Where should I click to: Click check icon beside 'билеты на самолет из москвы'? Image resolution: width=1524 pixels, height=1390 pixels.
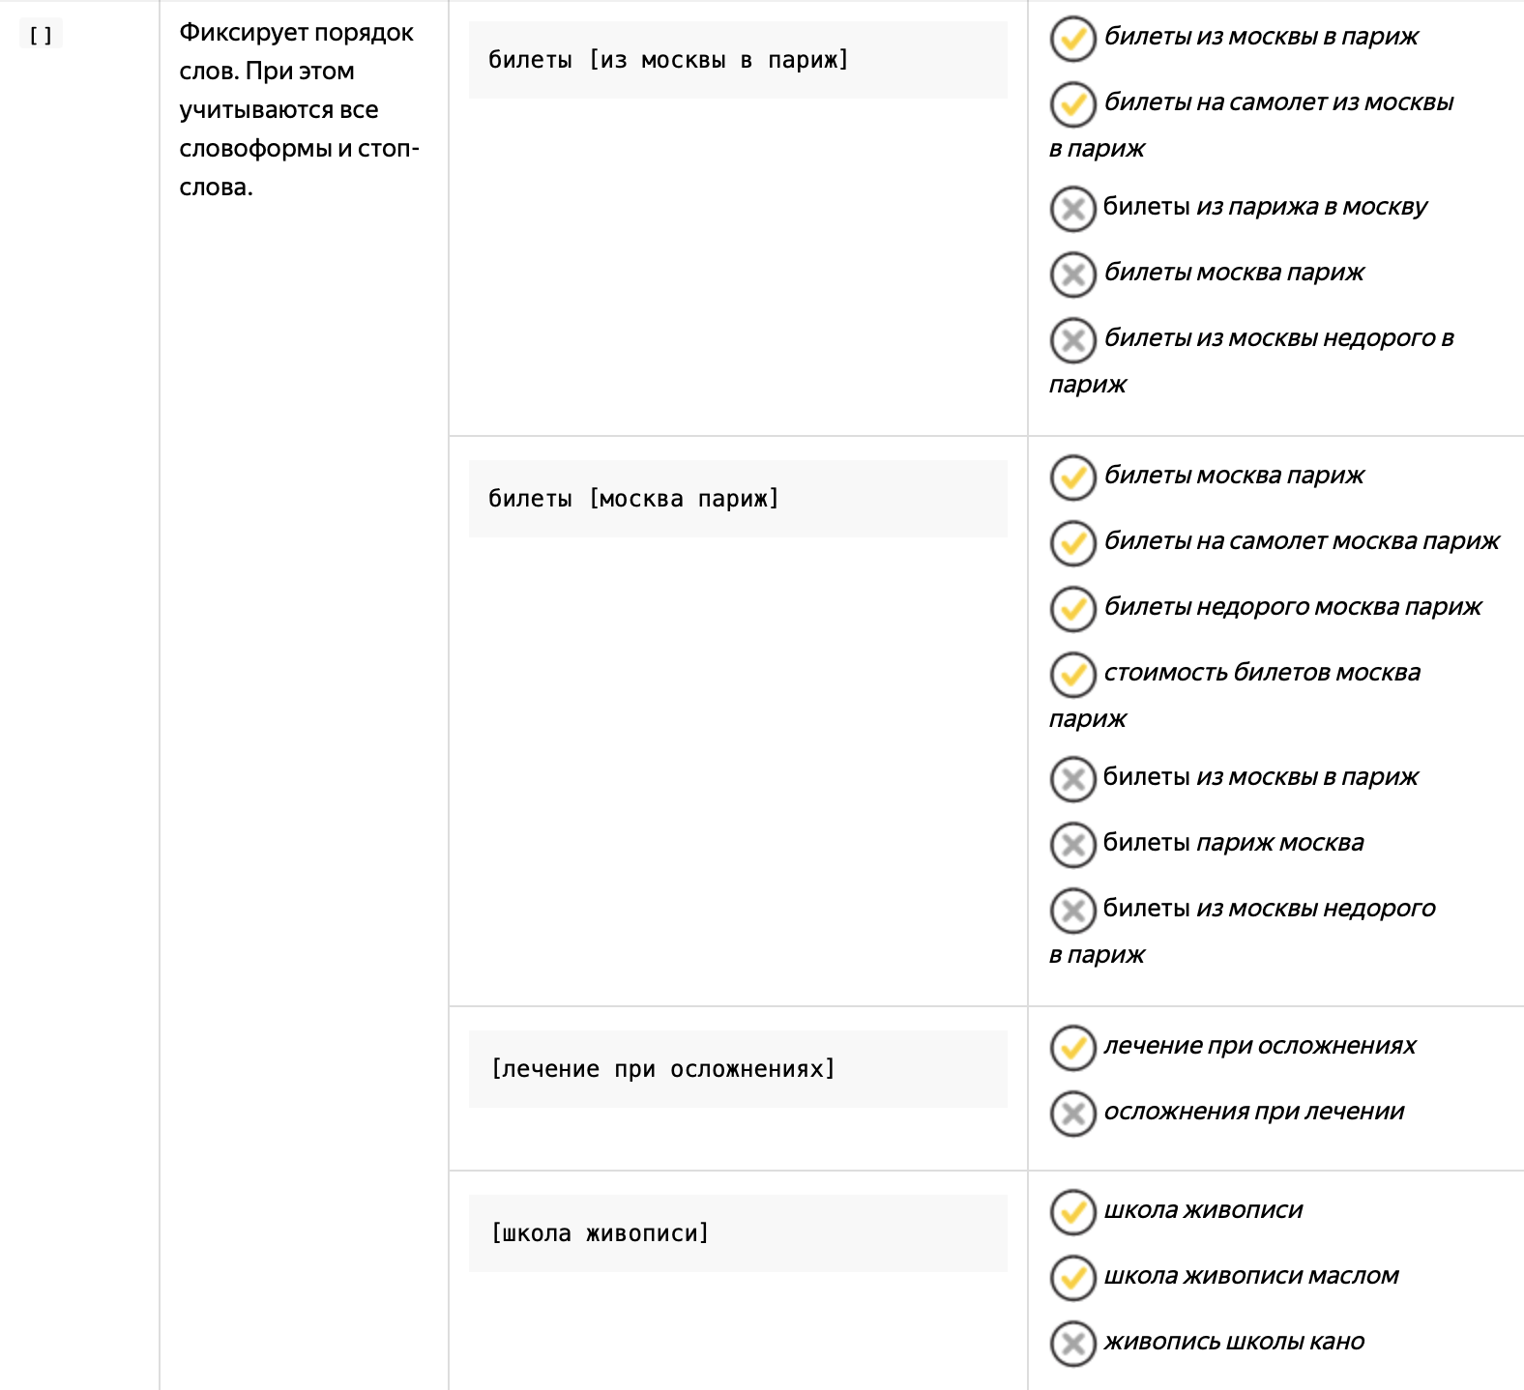click(1072, 105)
